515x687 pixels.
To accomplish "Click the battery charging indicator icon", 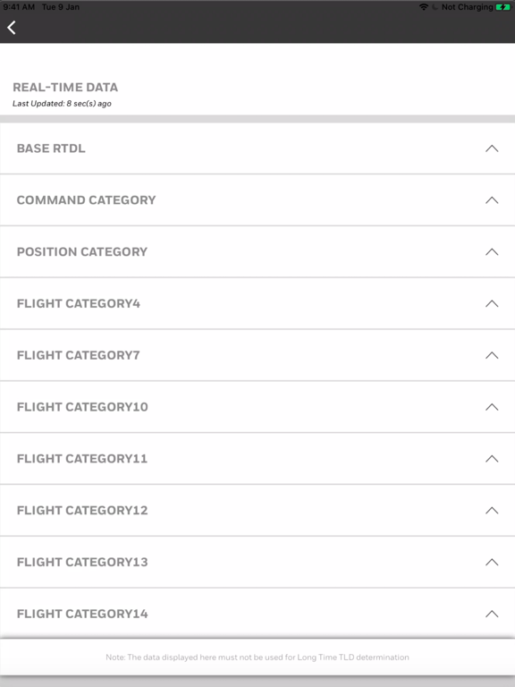I will [x=503, y=7].
